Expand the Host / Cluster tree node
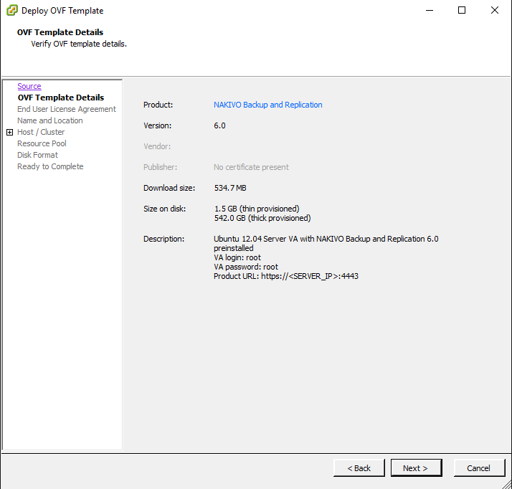This screenshot has height=489, width=512. point(10,132)
